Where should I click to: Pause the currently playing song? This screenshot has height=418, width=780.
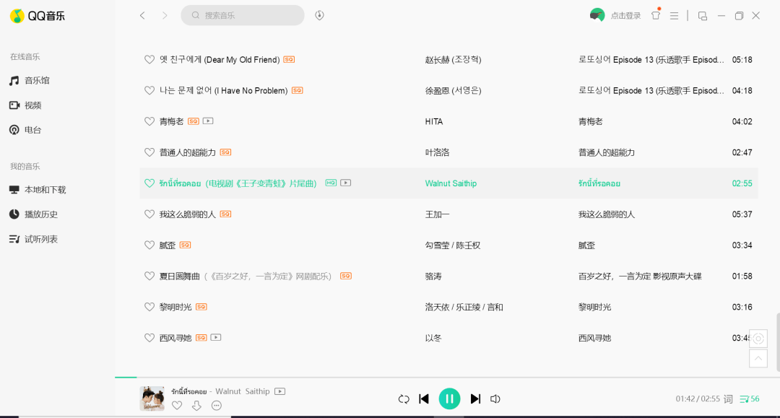(449, 399)
